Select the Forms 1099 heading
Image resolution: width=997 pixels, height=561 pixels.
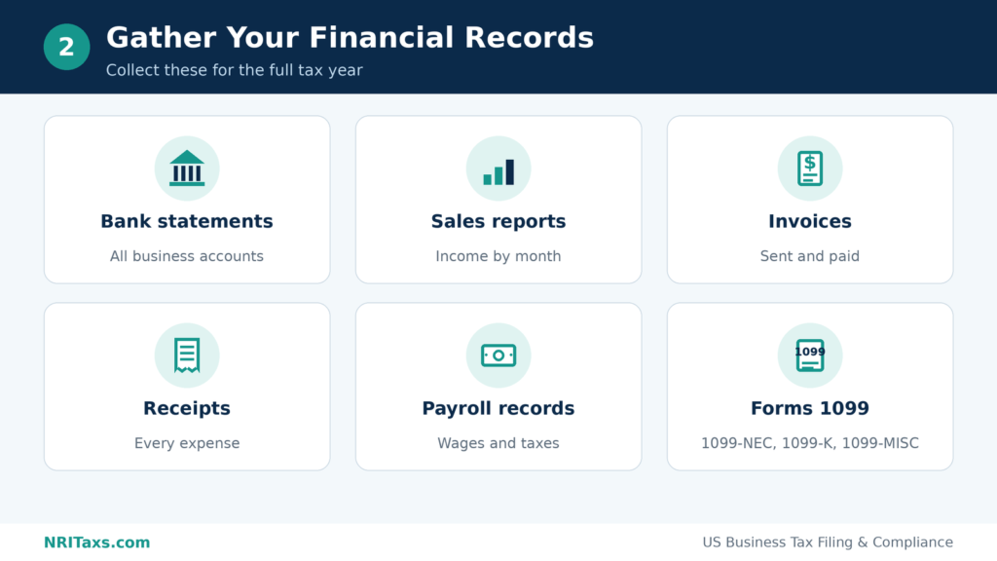(810, 408)
